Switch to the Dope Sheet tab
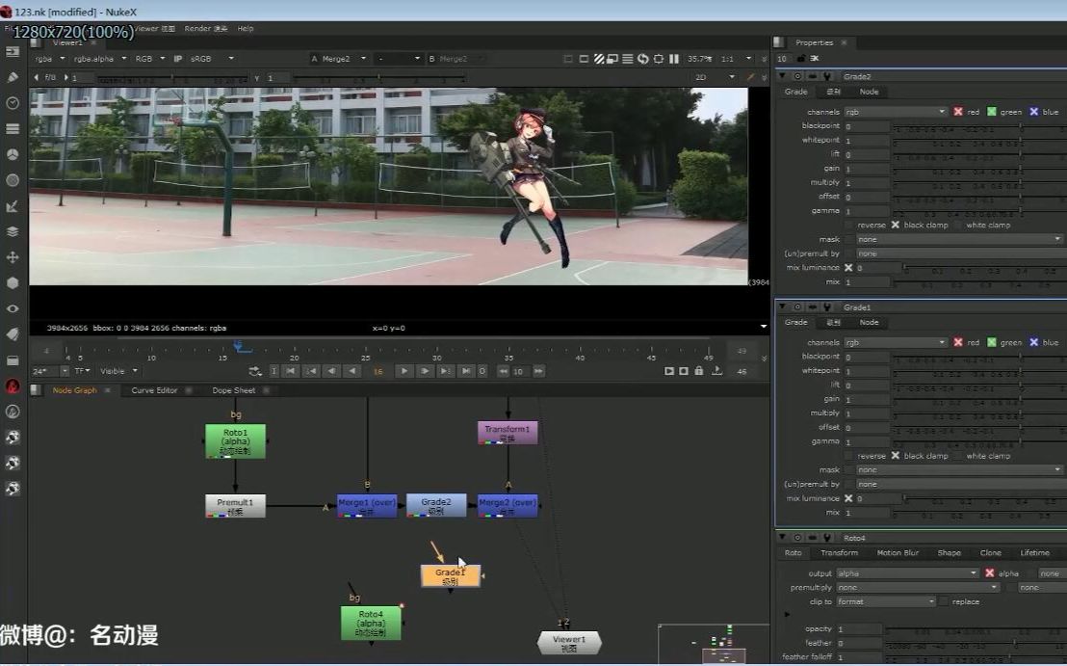This screenshot has height=666, width=1067. pyautogui.click(x=233, y=390)
